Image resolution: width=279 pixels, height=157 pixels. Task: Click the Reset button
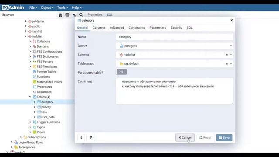(205, 138)
